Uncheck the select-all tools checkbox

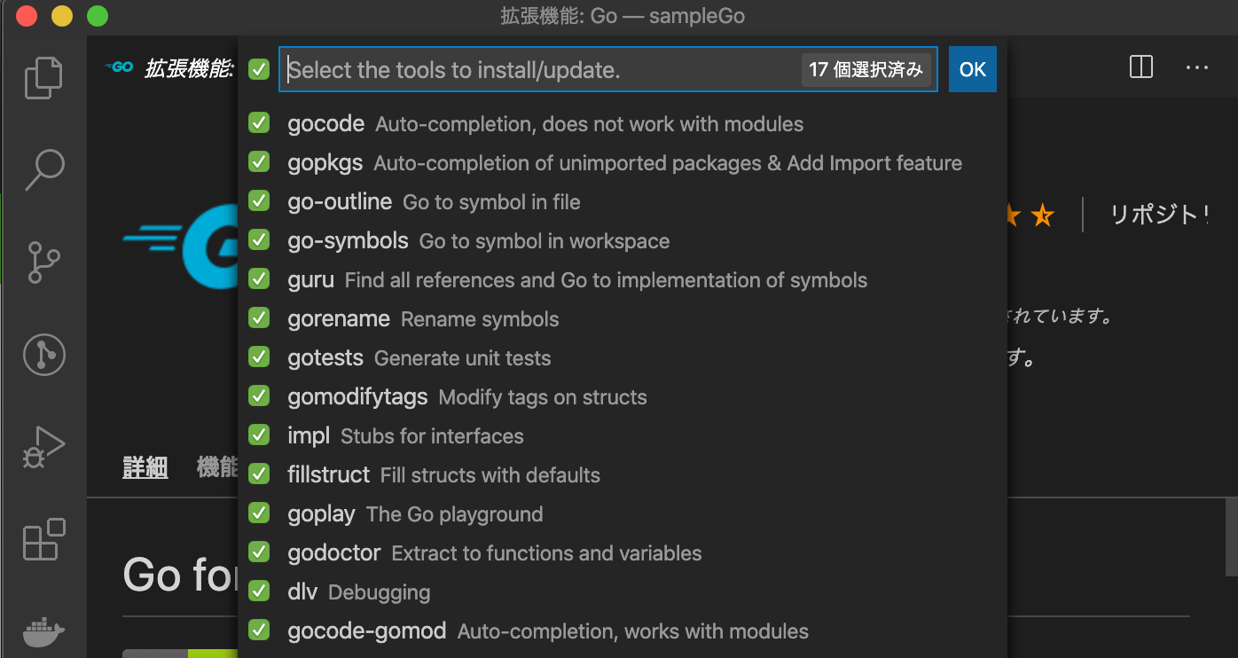click(x=259, y=69)
